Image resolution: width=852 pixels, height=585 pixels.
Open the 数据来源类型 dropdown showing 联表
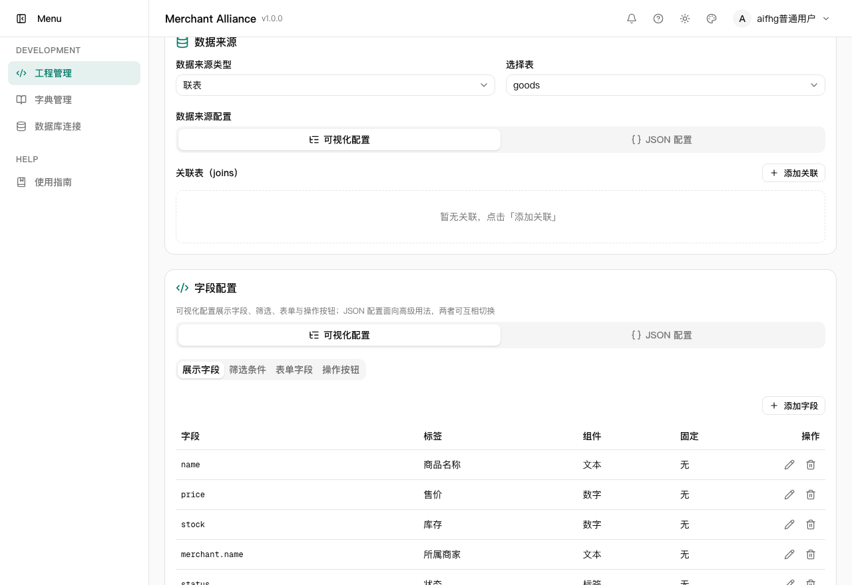[335, 85]
